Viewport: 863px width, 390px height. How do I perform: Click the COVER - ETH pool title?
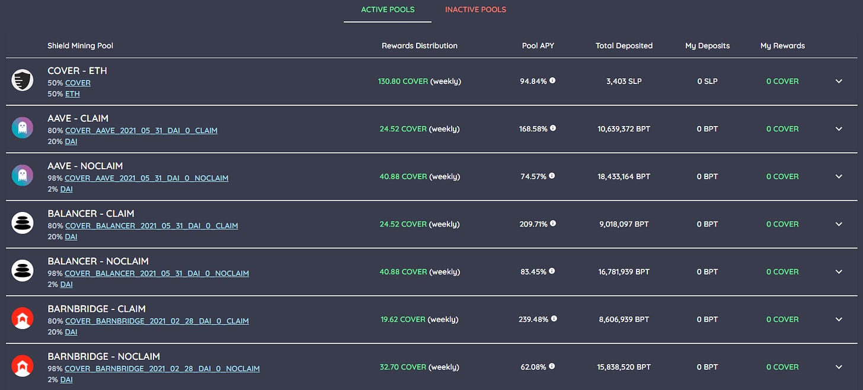click(x=77, y=70)
